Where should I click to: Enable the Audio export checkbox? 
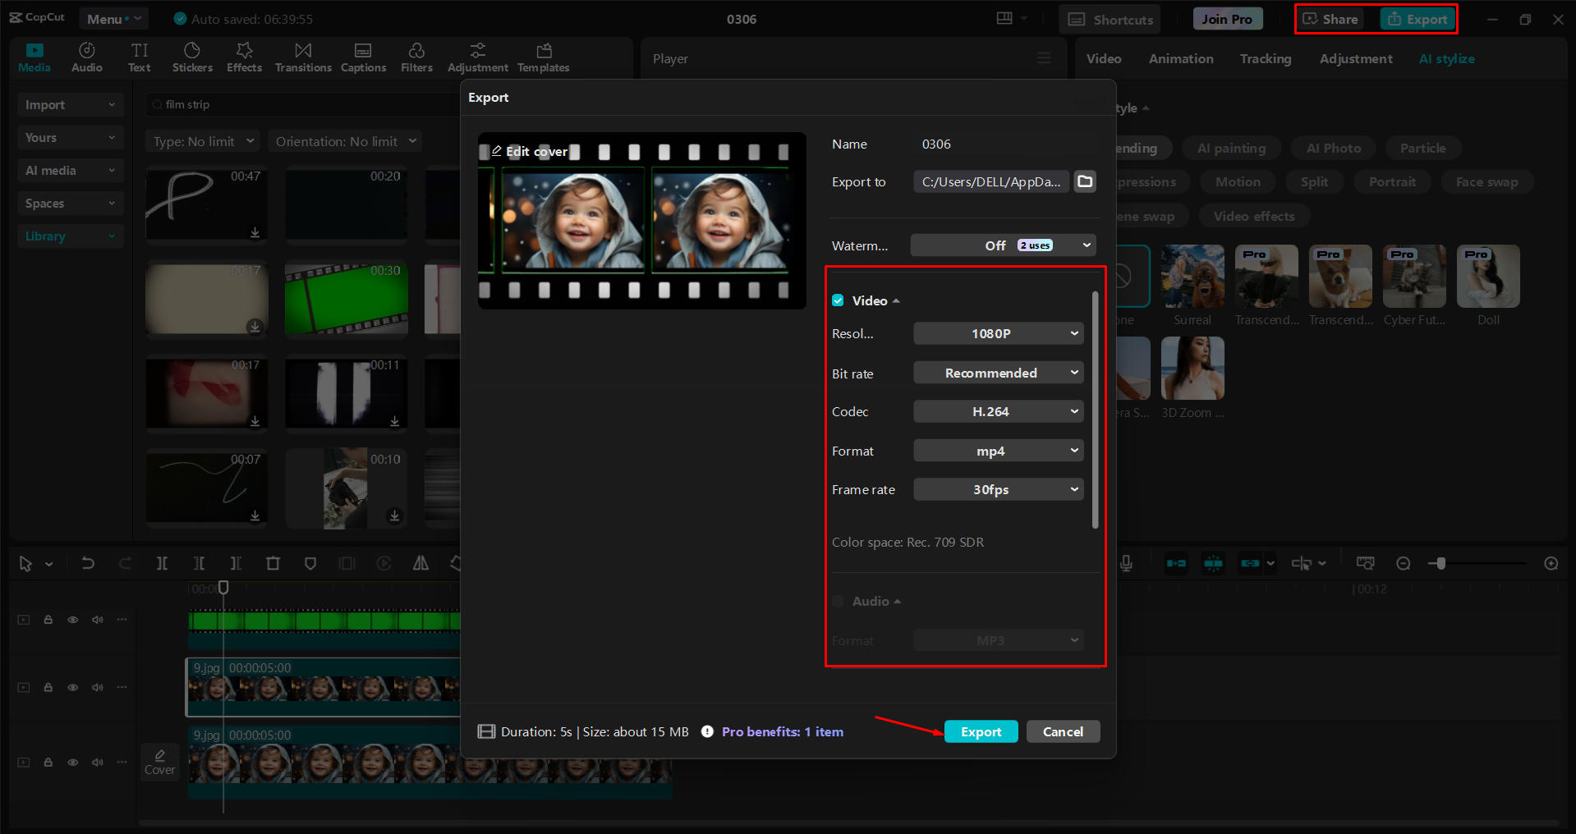point(838,601)
